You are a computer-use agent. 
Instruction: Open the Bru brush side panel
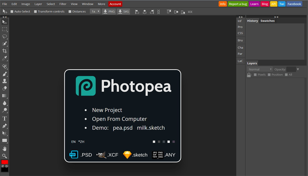(x=240, y=40)
